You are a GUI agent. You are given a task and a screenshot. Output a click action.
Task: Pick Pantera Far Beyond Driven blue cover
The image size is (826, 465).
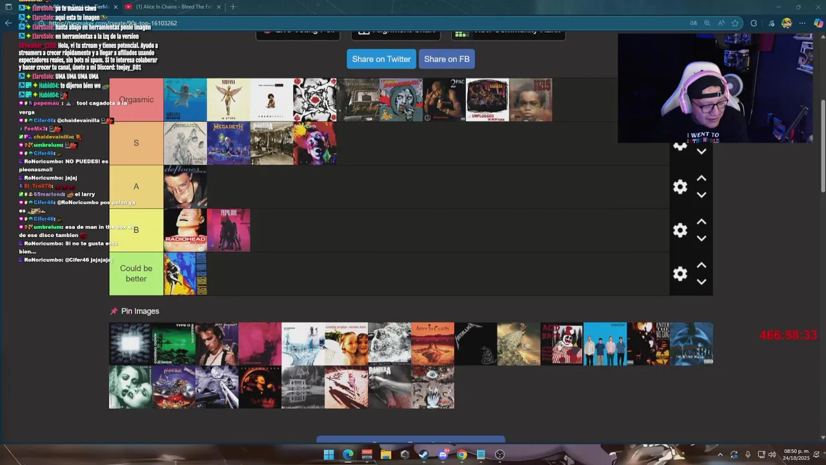click(692, 344)
